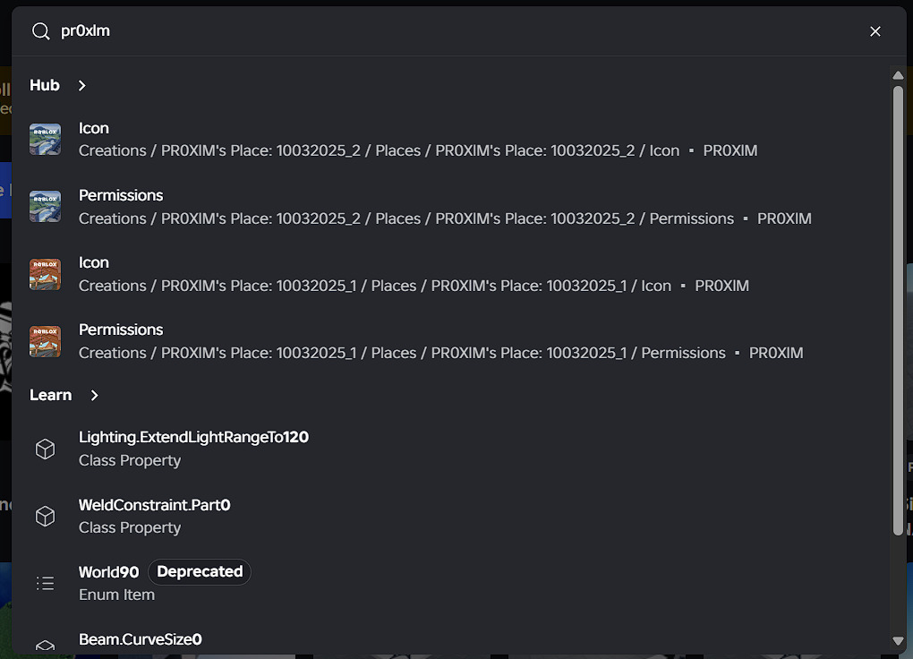Expand the Hub section chevron

(x=82, y=86)
